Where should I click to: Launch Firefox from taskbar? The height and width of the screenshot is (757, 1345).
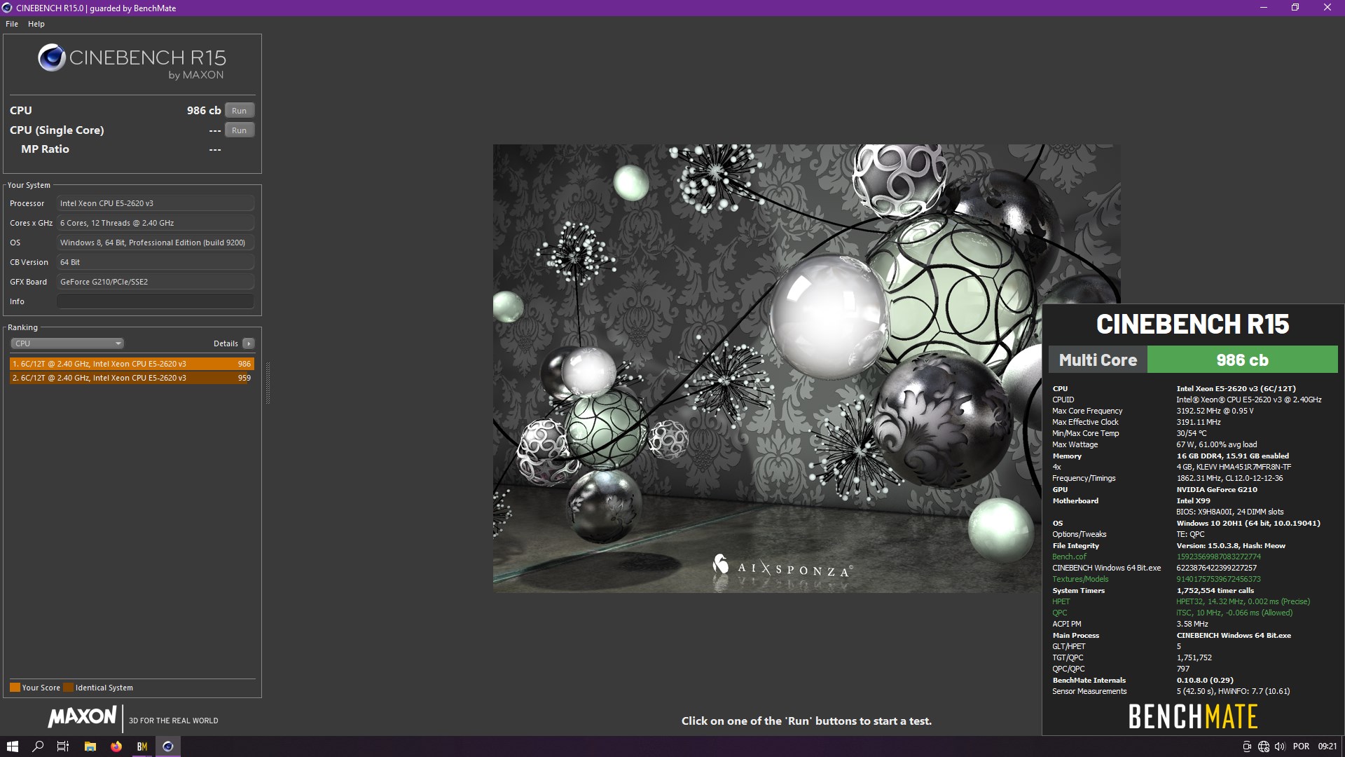116,746
